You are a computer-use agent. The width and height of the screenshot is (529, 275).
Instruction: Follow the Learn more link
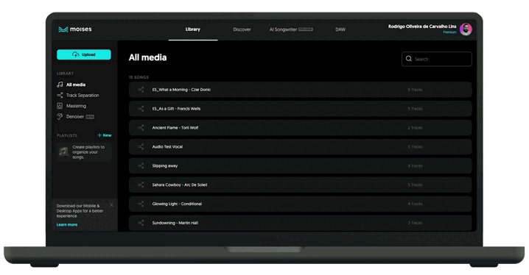[x=67, y=224]
